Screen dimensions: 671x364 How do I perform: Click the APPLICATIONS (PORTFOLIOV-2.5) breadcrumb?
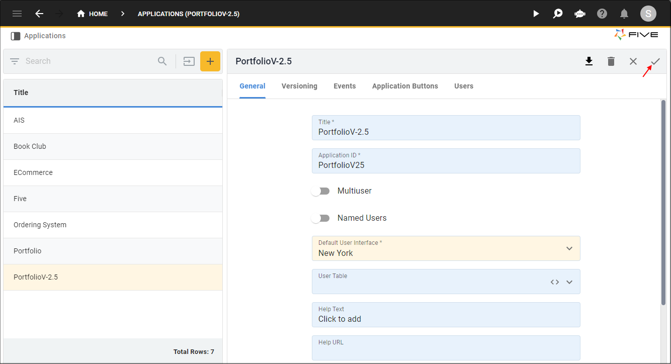189,14
